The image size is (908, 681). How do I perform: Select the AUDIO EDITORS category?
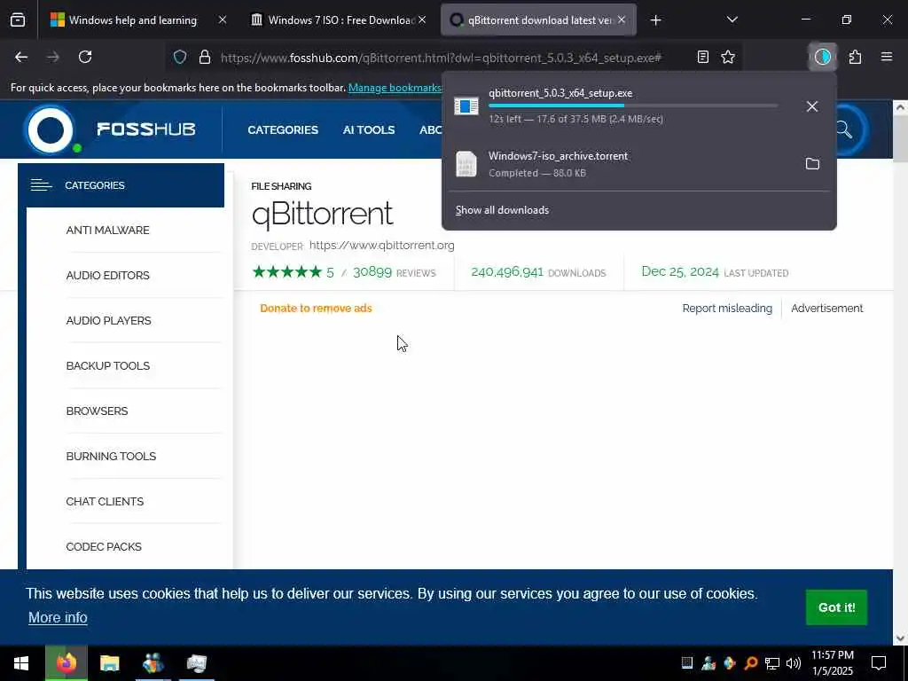107,275
